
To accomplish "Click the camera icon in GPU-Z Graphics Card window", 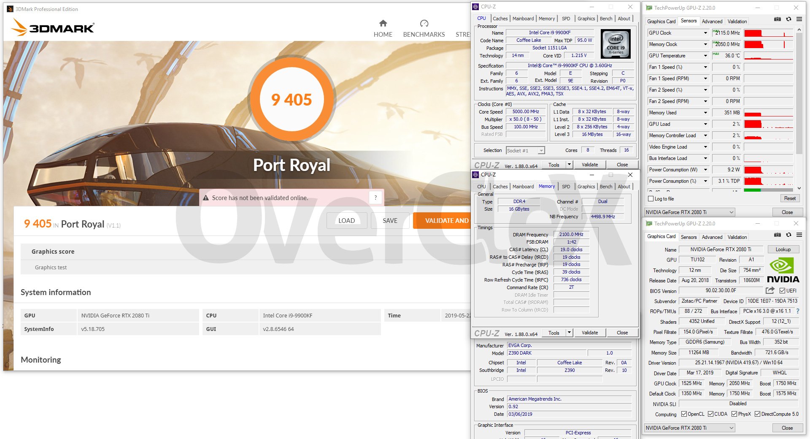I will tap(777, 235).
